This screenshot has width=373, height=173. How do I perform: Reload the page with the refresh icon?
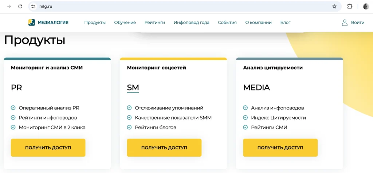click(20, 7)
